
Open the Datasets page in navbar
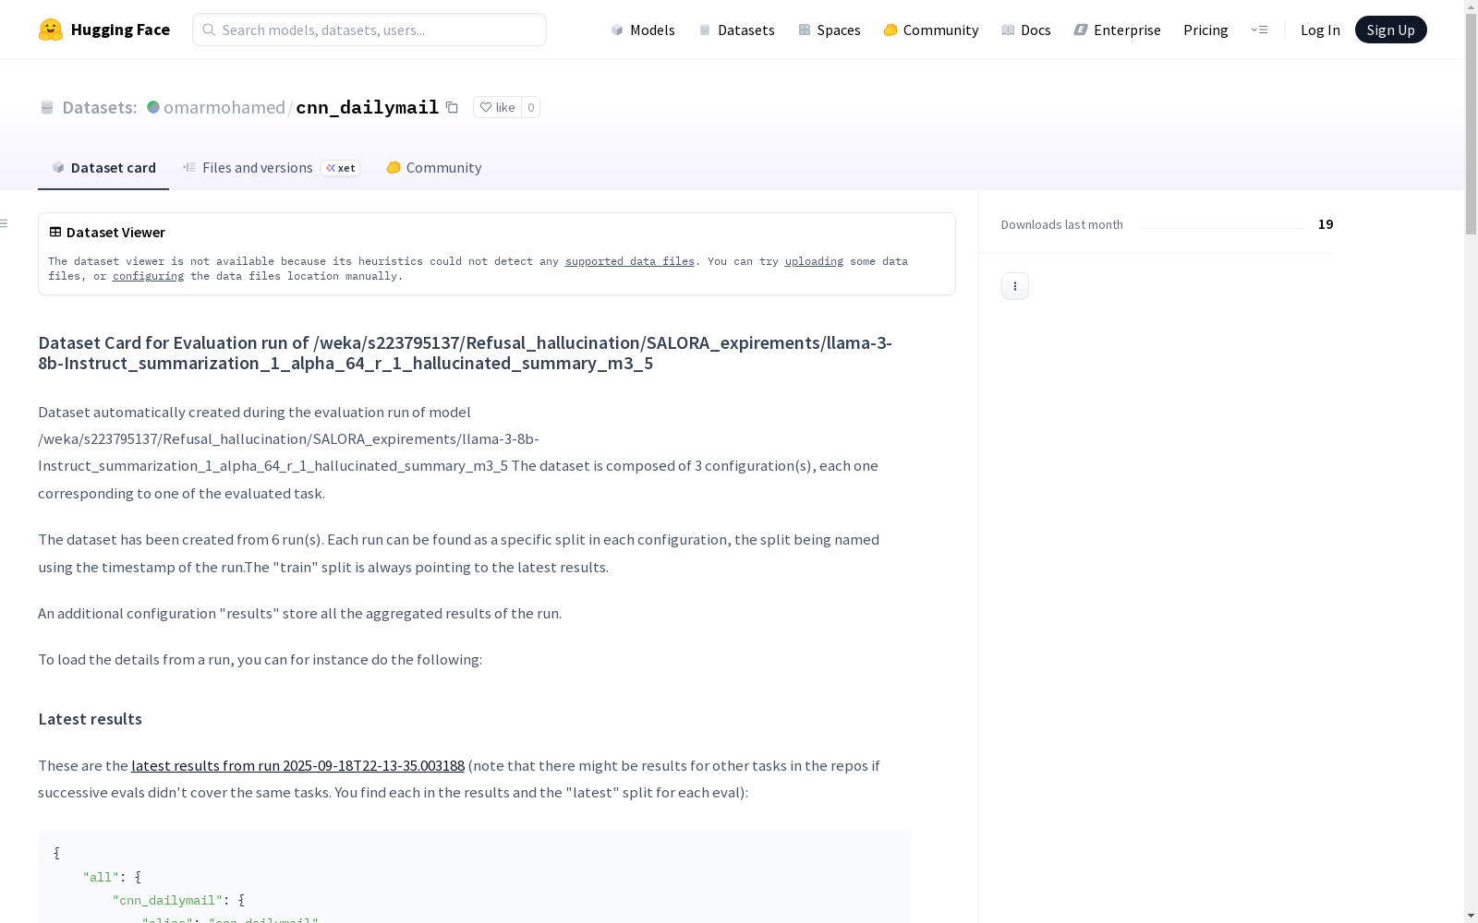tap(736, 30)
